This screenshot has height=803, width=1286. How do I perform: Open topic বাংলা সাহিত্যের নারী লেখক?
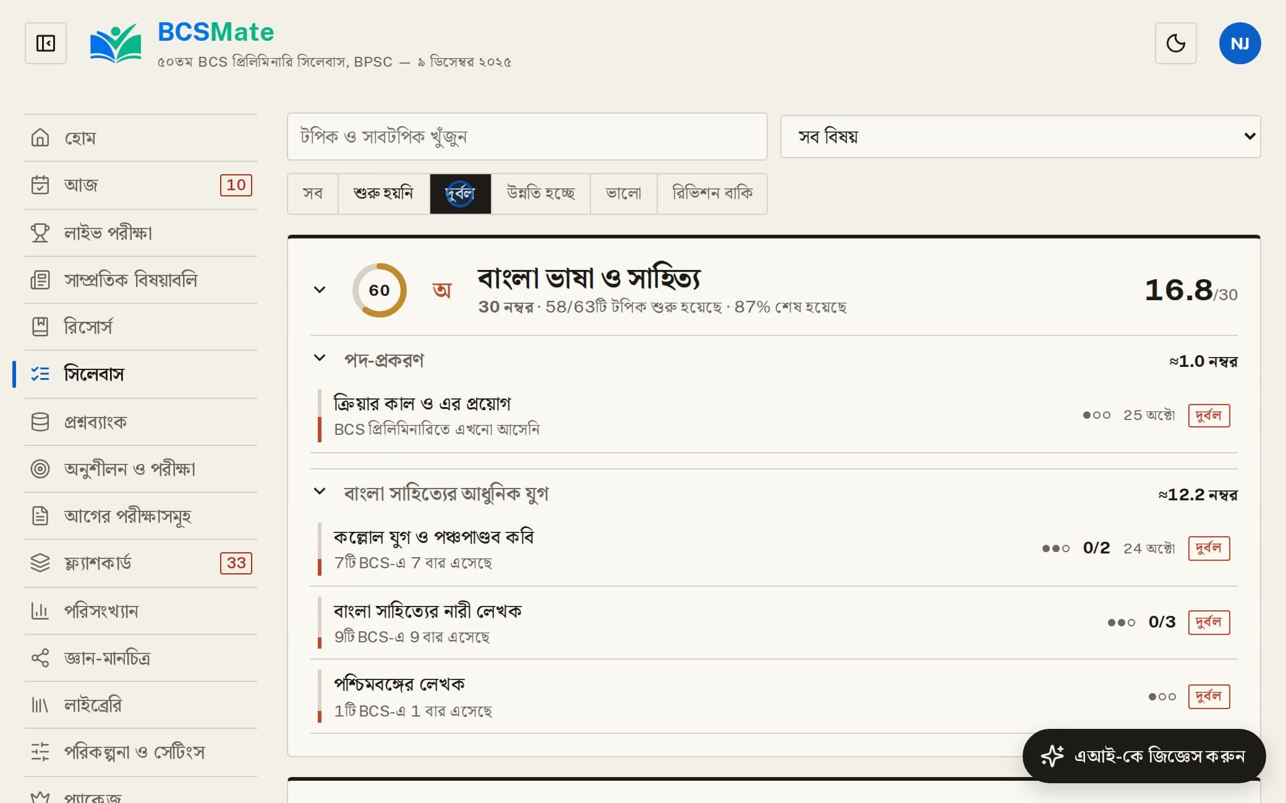[x=773, y=623]
